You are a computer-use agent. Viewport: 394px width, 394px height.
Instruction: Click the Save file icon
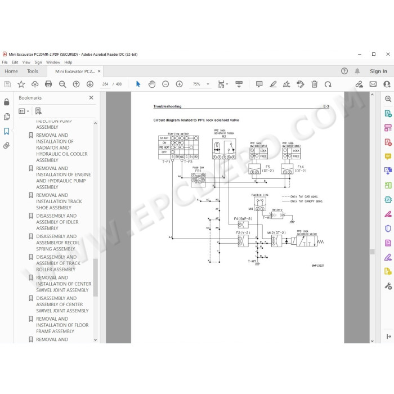[x=7, y=84]
